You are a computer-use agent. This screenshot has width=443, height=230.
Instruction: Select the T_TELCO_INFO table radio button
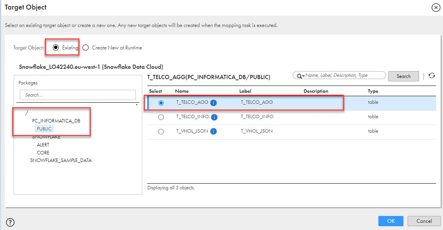point(161,117)
